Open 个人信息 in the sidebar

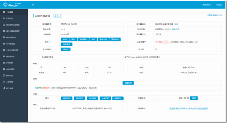[14, 12]
